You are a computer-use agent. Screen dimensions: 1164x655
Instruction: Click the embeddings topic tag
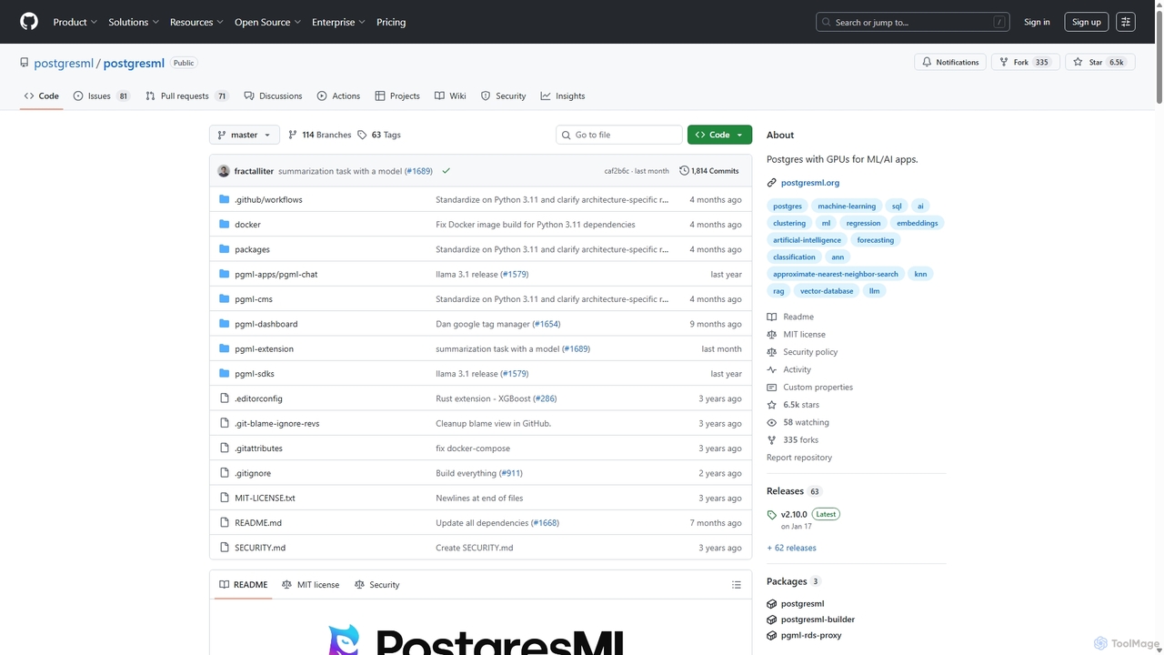pyautogui.click(x=917, y=223)
